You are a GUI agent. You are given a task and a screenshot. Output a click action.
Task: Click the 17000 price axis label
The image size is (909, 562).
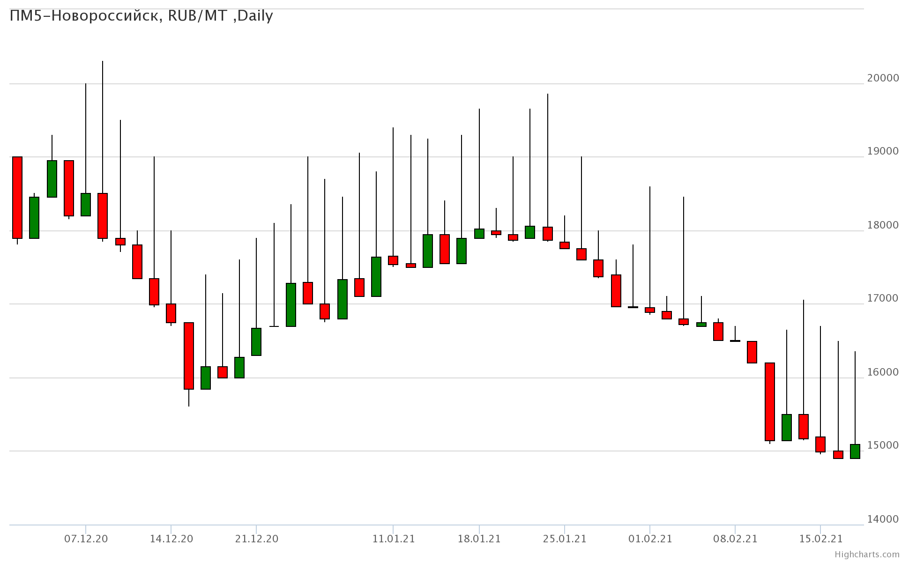pos(883,298)
